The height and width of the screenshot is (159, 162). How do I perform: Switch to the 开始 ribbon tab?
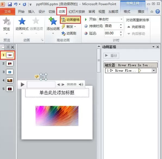[21, 11]
